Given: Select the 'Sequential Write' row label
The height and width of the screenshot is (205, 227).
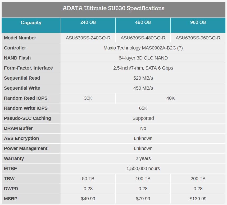Looking at the screenshot, I should [22, 88].
